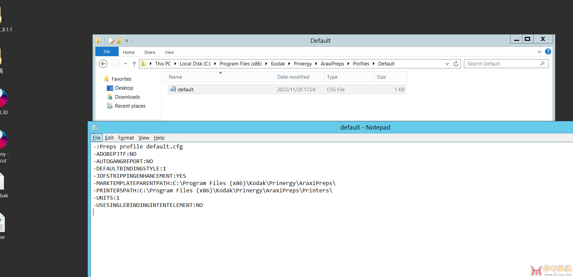Image resolution: width=573 pixels, height=277 pixels.
Task: Open the Format menu in Notepad
Action: 126,138
